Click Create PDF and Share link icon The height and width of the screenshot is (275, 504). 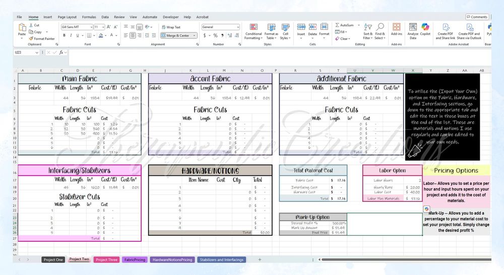446,27
